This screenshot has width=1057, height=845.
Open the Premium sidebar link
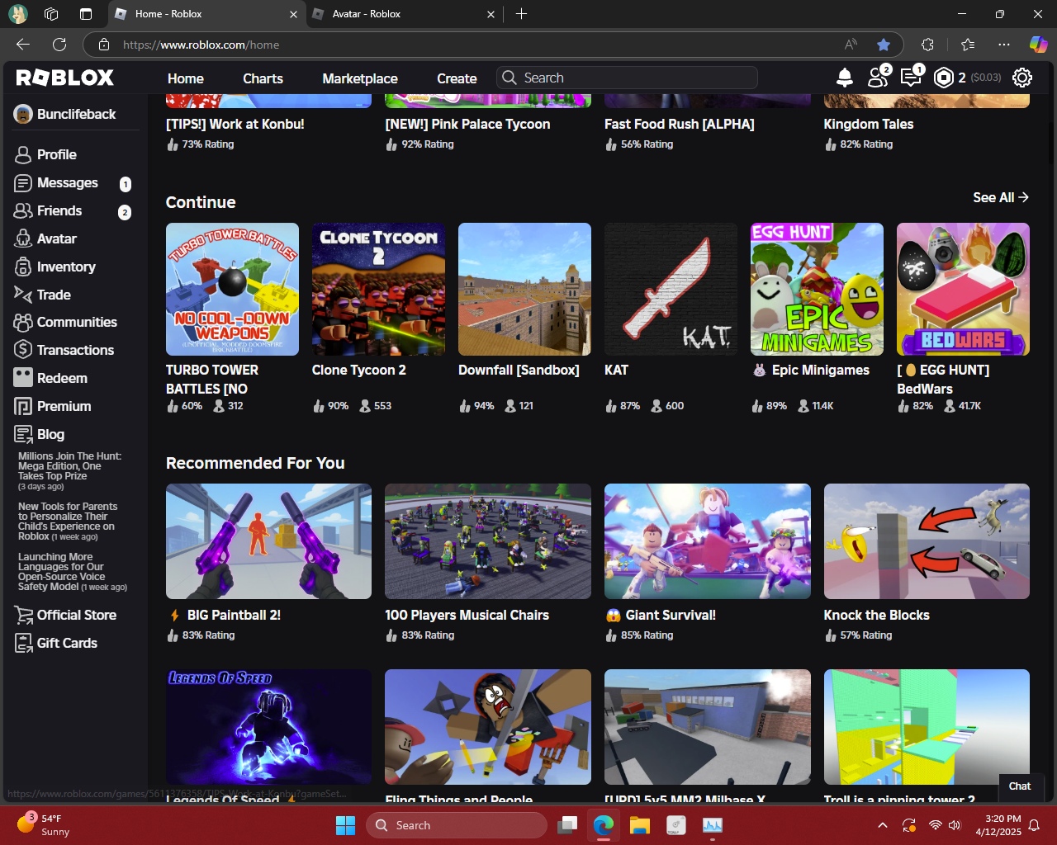[x=64, y=406]
